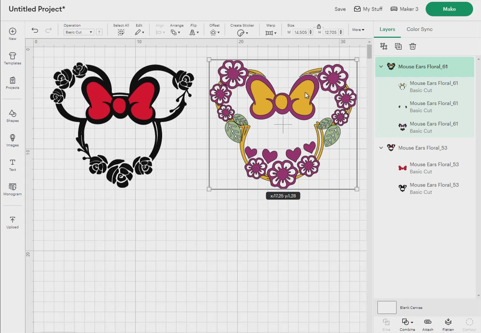The height and width of the screenshot is (333, 481).
Task: Open the Projects panel
Action: coord(13,83)
